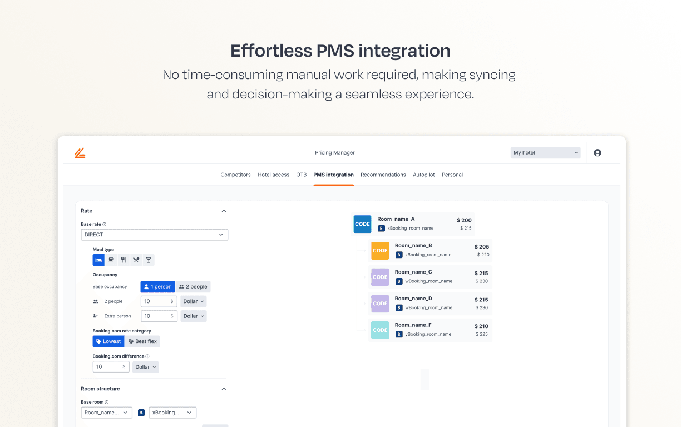Open the DIRECT base rate dropdown
681x427 pixels.
coord(154,234)
